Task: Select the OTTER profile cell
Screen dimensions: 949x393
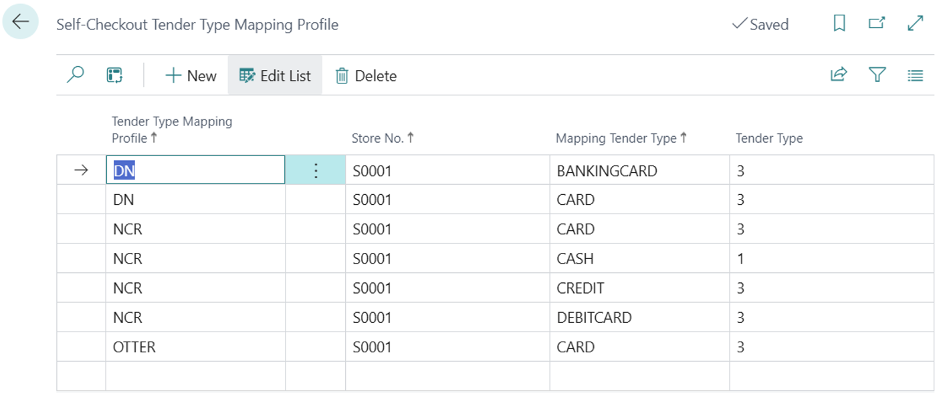Action: pyautogui.click(x=134, y=347)
